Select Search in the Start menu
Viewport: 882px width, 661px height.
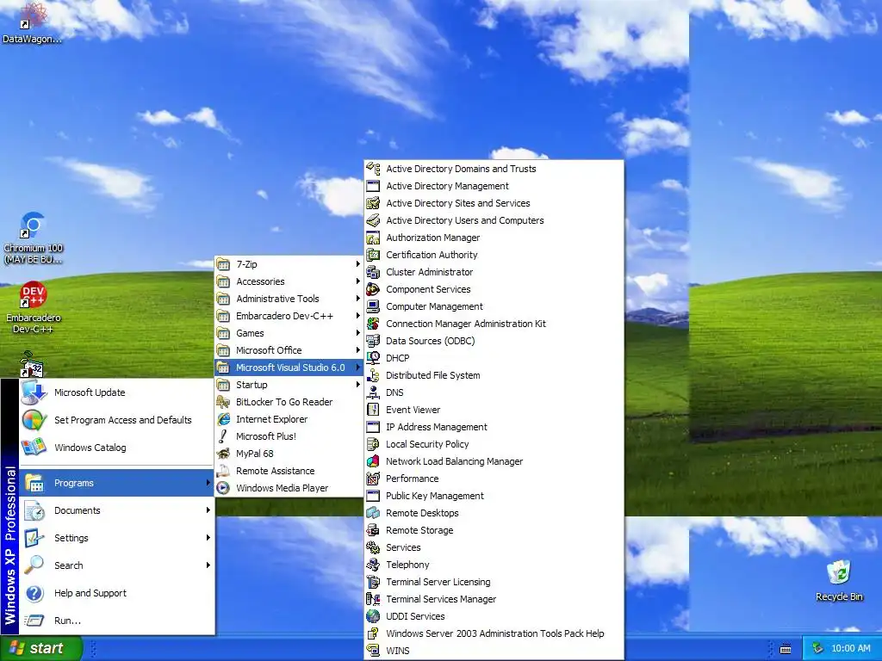pyautogui.click(x=116, y=565)
